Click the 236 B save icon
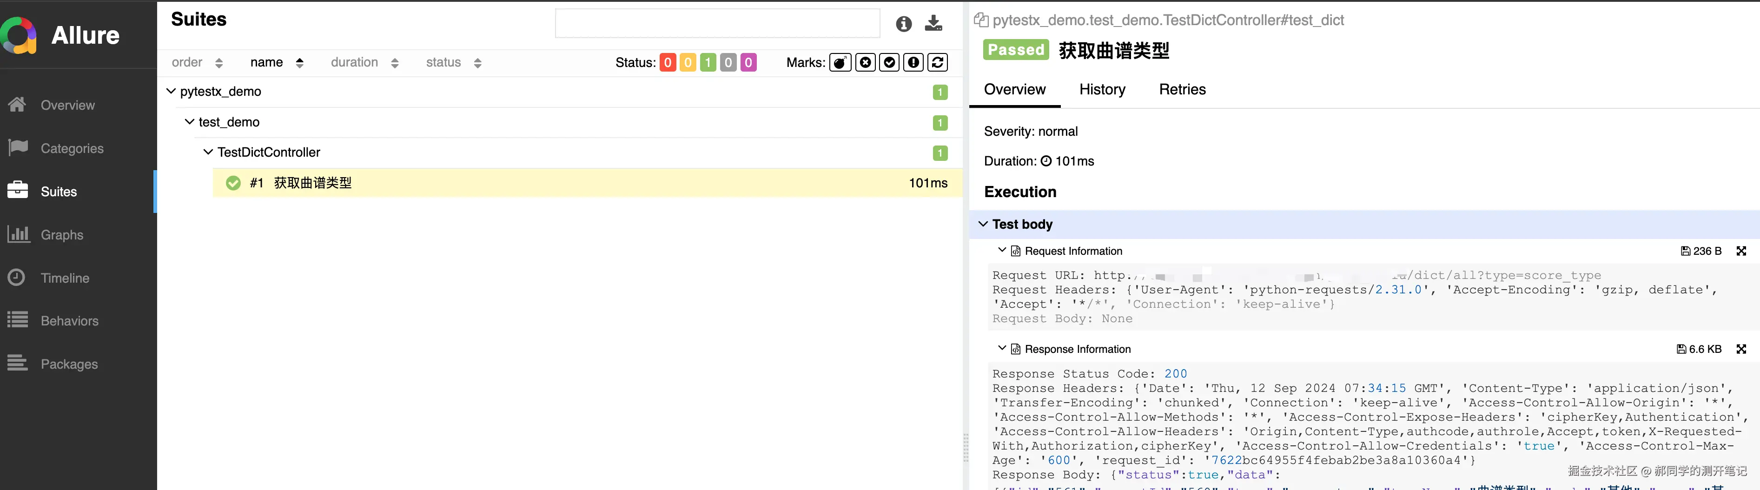This screenshot has height=490, width=1760. click(x=1686, y=252)
